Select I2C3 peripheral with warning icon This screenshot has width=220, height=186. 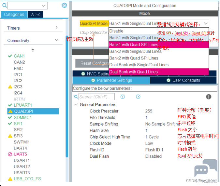(x=18, y=87)
